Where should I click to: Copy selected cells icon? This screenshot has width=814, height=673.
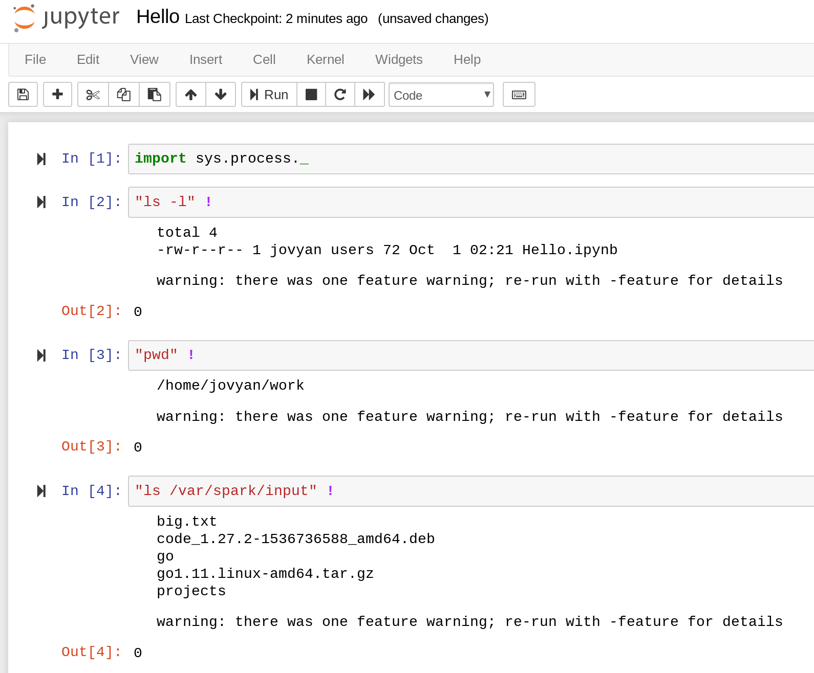pyautogui.click(x=123, y=95)
